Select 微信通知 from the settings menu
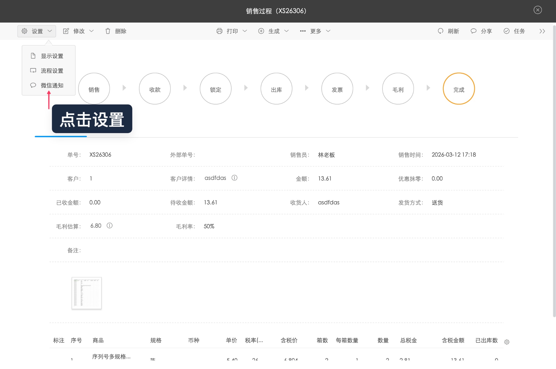This screenshot has height=369, width=556. [52, 85]
